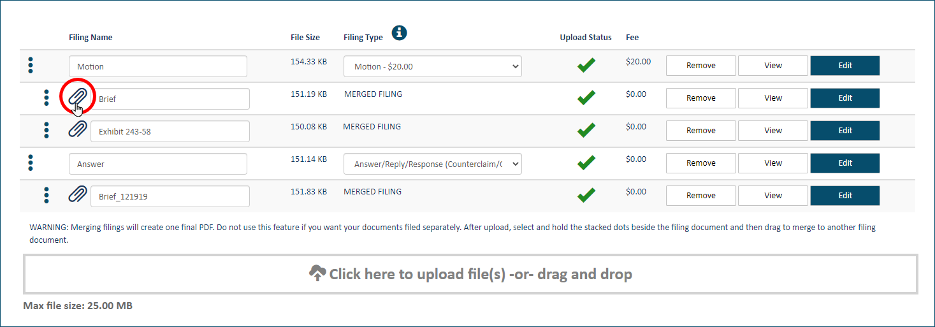Edit the Brief_121919 filing
The image size is (935, 327).
(x=845, y=196)
